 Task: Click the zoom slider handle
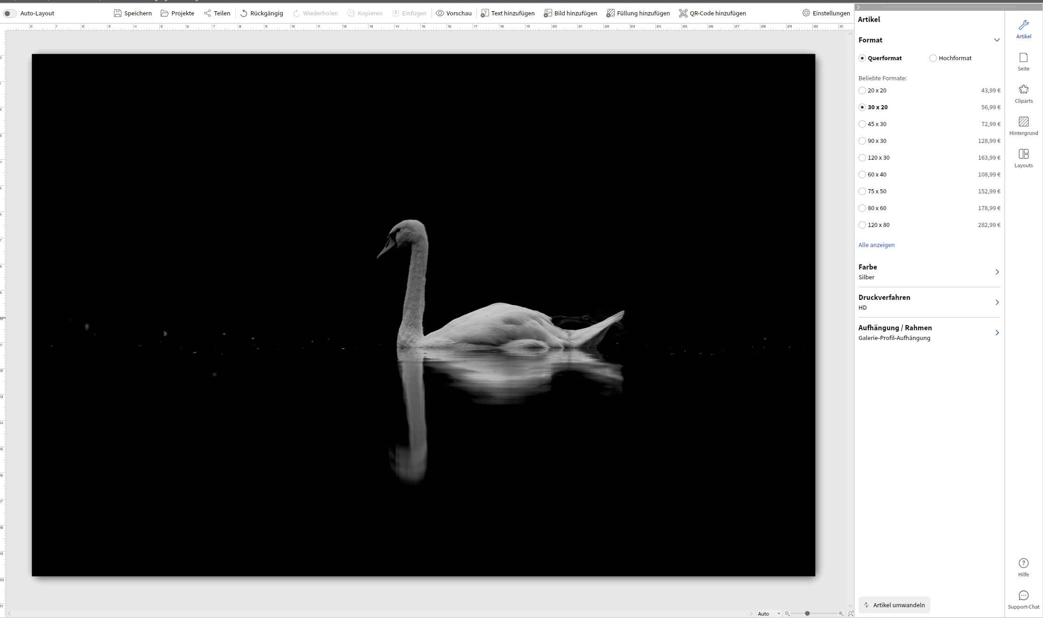click(807, 613)
